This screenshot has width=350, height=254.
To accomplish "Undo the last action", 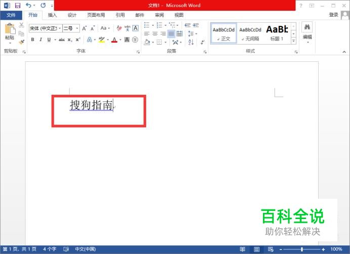I will (28, 5).
